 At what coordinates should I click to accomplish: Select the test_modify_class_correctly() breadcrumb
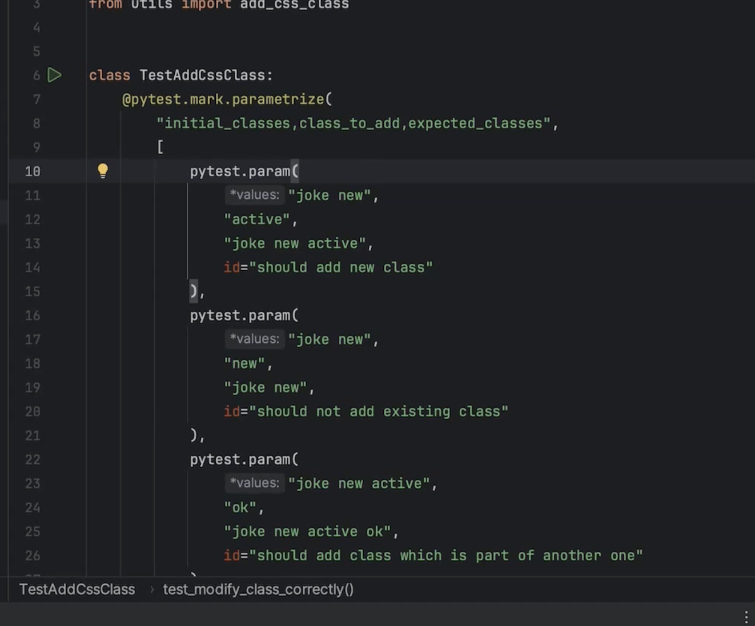coord(258,589)
